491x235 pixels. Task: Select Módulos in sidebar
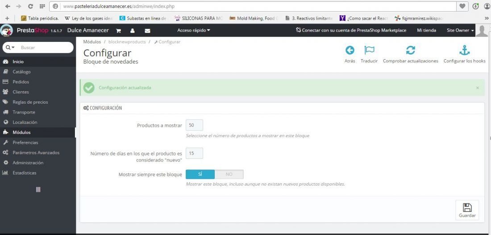tap(38, 132)
